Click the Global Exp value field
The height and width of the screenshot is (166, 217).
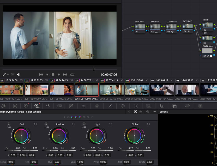[131, 148]
